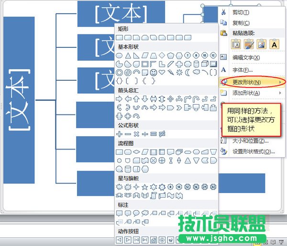Select the bottom blue SmartArt box
Viewport: 287px width, 246px height.
(x=96, y=183)
